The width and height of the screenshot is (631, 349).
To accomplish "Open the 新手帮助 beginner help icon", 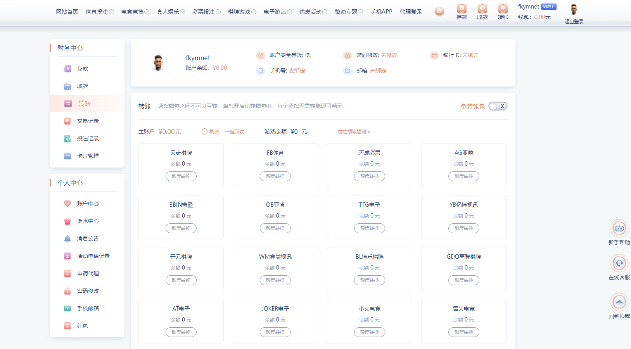I will point(619,228).
